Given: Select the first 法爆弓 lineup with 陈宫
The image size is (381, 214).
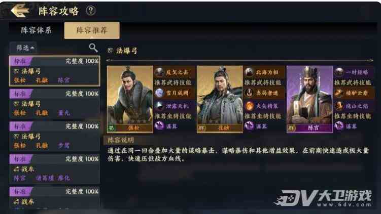Looking at the screenshot, I should tap(54, 71).
